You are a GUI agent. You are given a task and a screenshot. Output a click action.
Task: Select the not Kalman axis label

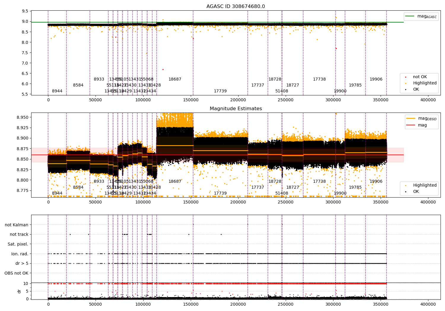pyautogui.click(x=17, y=225)
